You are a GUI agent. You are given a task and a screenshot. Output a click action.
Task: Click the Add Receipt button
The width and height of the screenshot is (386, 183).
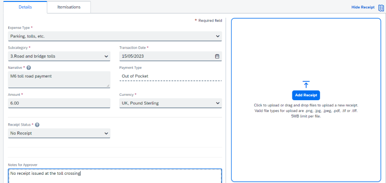tap(306, 95)
